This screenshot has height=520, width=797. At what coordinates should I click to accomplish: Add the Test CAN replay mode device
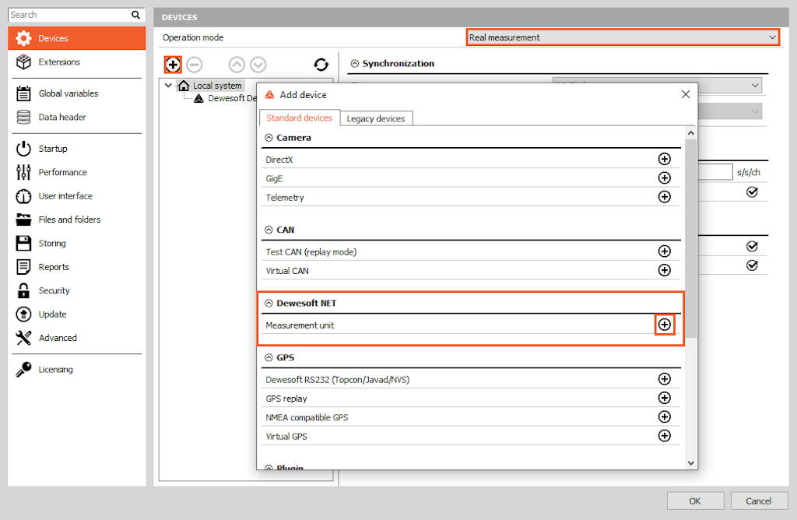pyautogui.click(x=665, y=251)
